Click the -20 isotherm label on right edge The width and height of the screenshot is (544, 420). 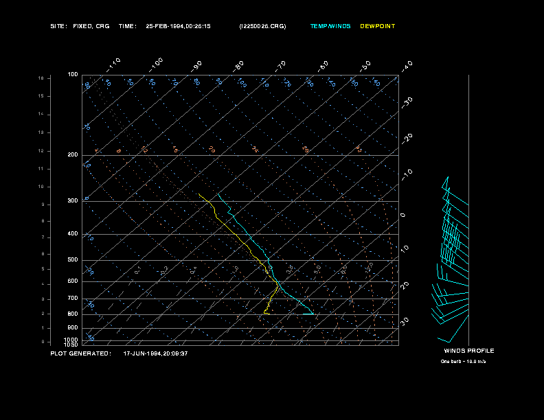pyautogui.click(x=407, y=139)
